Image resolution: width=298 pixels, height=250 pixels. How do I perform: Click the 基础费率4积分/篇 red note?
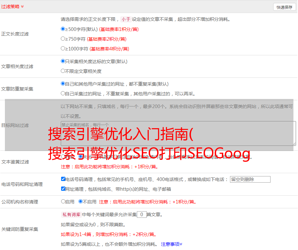[109, 49]
